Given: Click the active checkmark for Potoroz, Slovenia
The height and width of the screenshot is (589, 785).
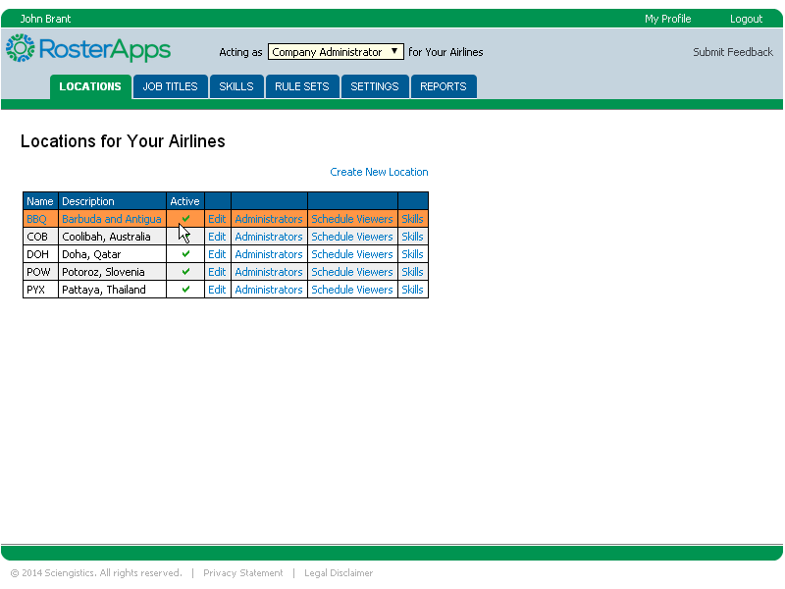Looking at the screenshot, I should tap(185, 272).
